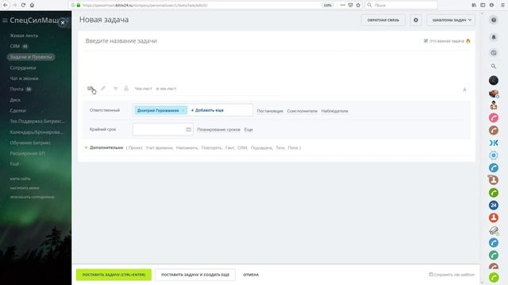Bookmark this page with the star icon
Screen dimensions: 508x285
pyautogui.click(x=358, y=6)
